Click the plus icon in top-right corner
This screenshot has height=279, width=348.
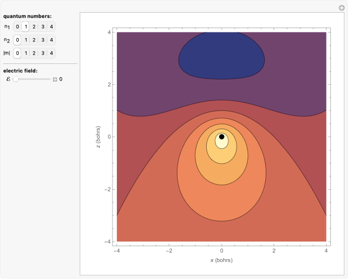tap(341, 7)
